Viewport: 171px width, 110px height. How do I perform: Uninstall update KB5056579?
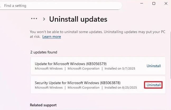[154, 66]
